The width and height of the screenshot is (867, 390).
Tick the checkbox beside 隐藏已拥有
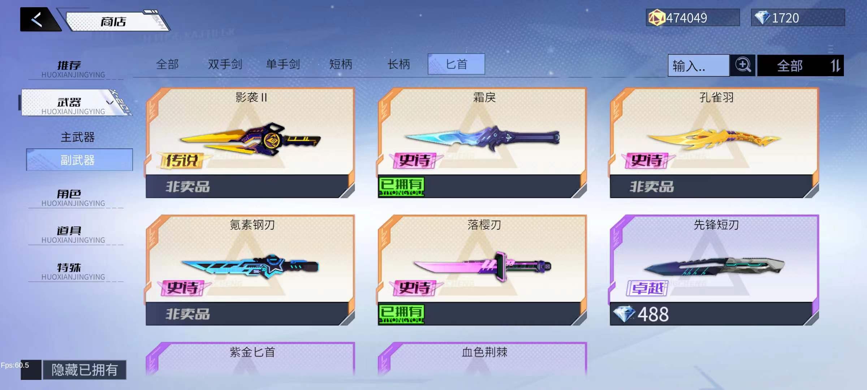coord(31,370)
